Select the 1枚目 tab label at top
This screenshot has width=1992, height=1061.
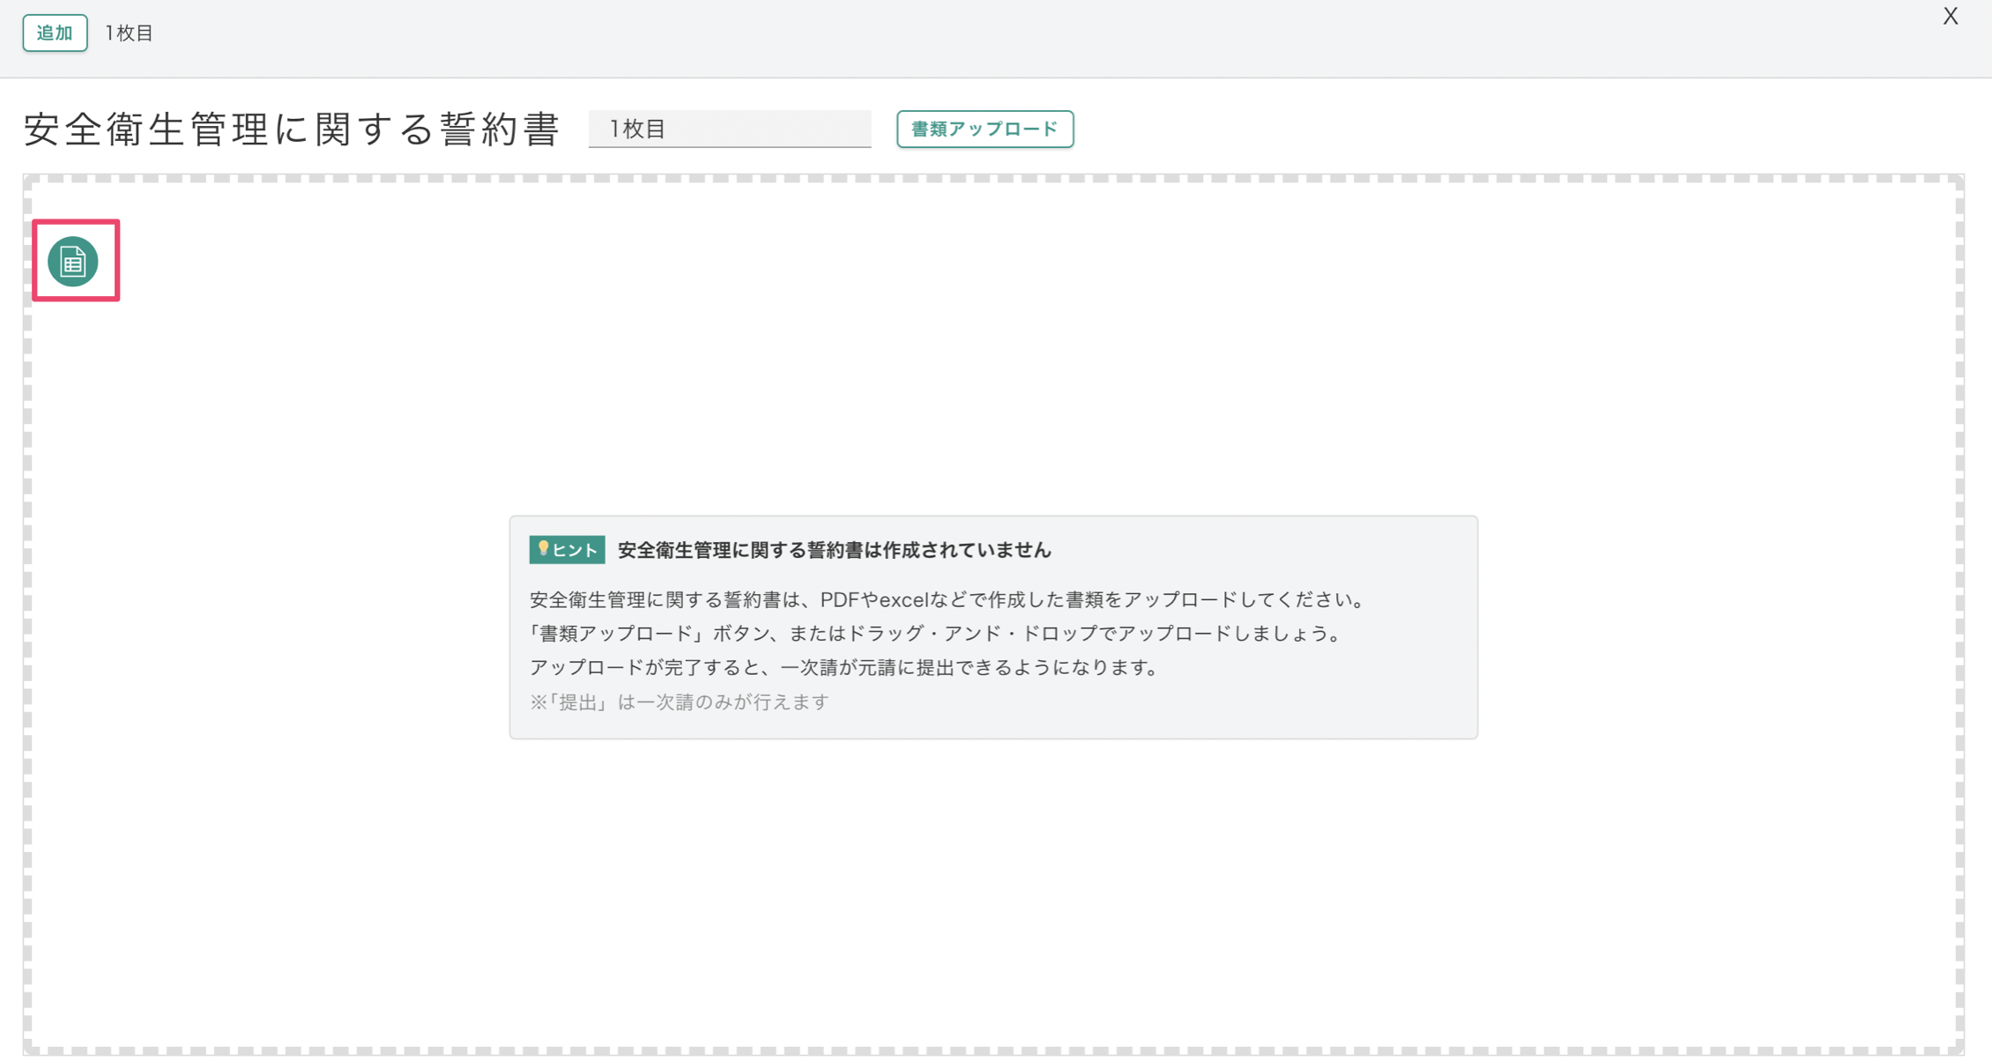tap(130, 33)
